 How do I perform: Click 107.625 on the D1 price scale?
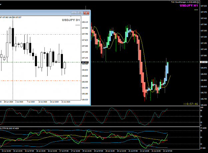85,40
